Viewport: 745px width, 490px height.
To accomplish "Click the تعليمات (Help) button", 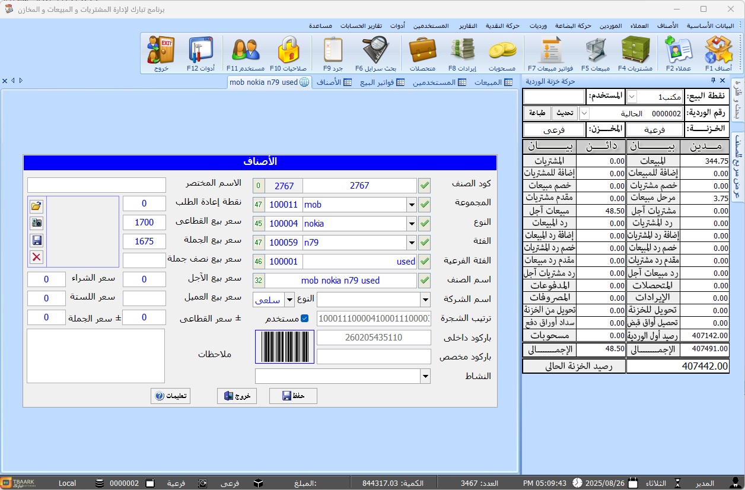I will (x=170, y=396).
